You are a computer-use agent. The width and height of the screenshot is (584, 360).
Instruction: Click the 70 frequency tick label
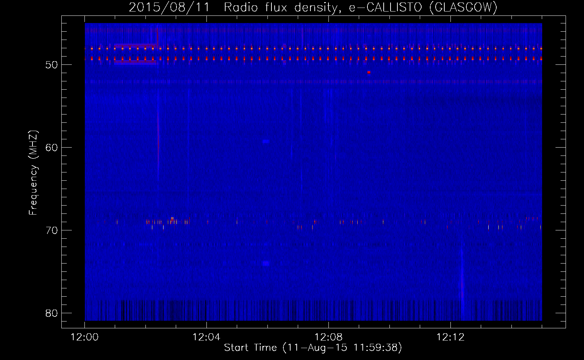tap(52, 230)
